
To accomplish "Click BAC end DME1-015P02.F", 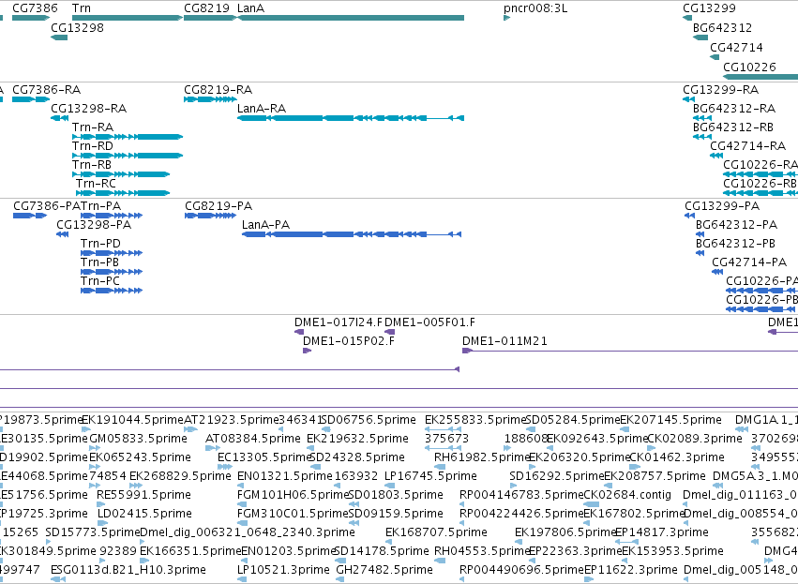I will [x=307, y=351].
